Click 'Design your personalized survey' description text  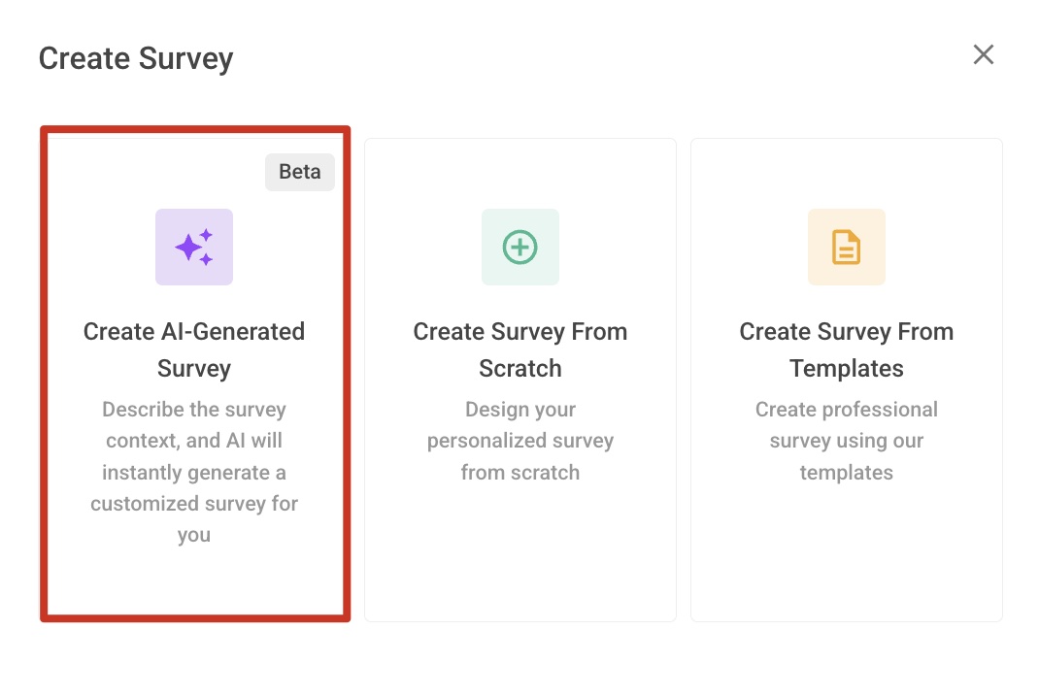click(x=520, y=441)
